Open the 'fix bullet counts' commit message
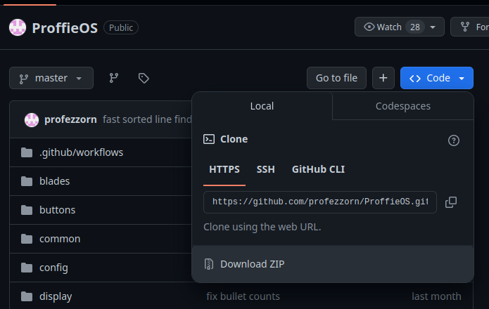 click(x=243, y=296)
